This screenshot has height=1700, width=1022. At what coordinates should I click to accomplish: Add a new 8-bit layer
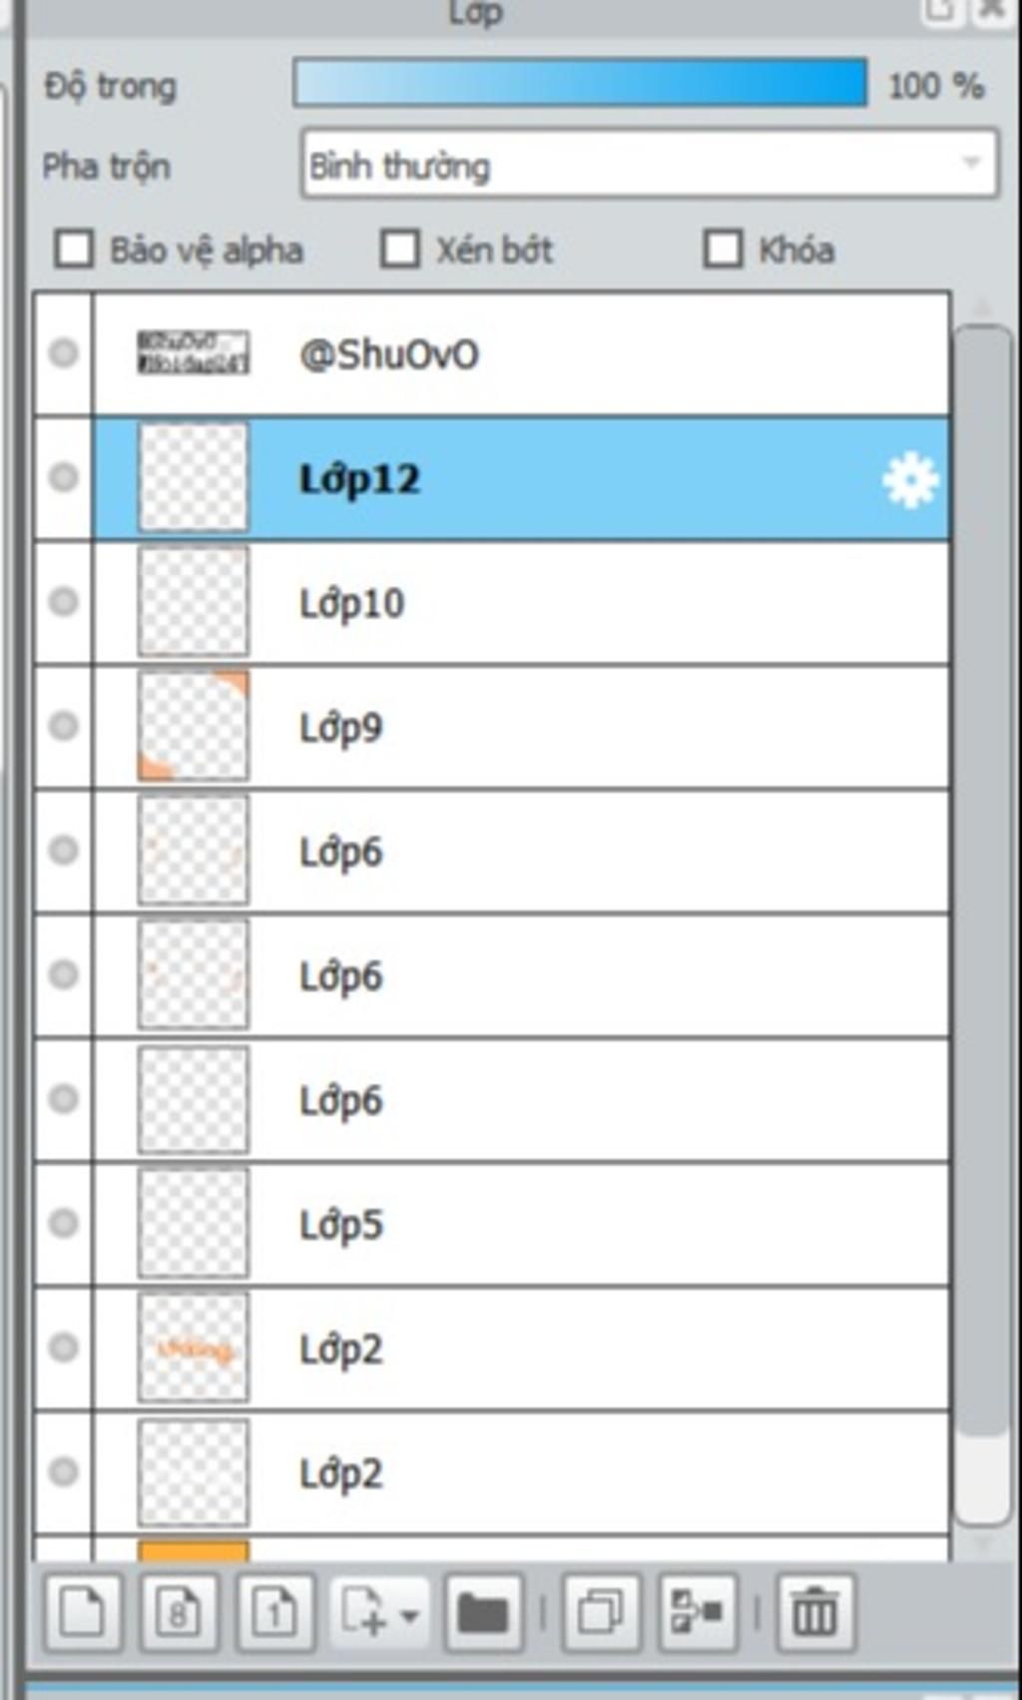(179, 1612)
